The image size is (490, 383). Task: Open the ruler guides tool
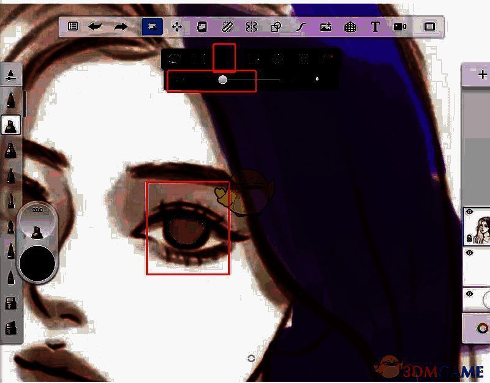(x=227, y=27)
